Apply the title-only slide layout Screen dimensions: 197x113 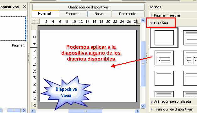click(x=164, y=78)
